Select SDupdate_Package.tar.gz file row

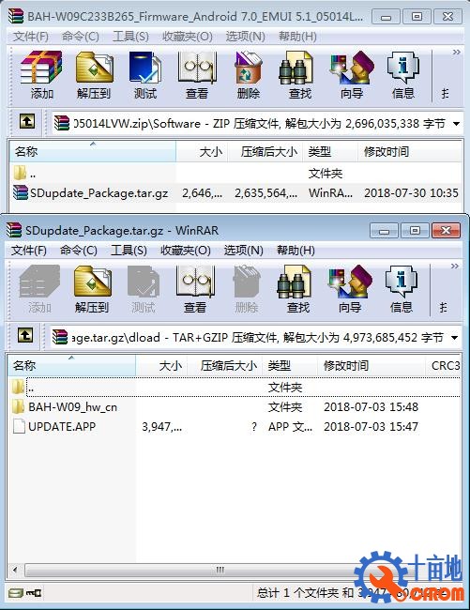[x=235, y=193]
